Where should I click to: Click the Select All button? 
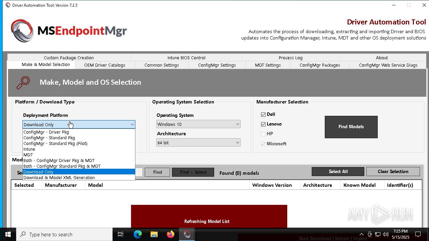tap(338, 171)
